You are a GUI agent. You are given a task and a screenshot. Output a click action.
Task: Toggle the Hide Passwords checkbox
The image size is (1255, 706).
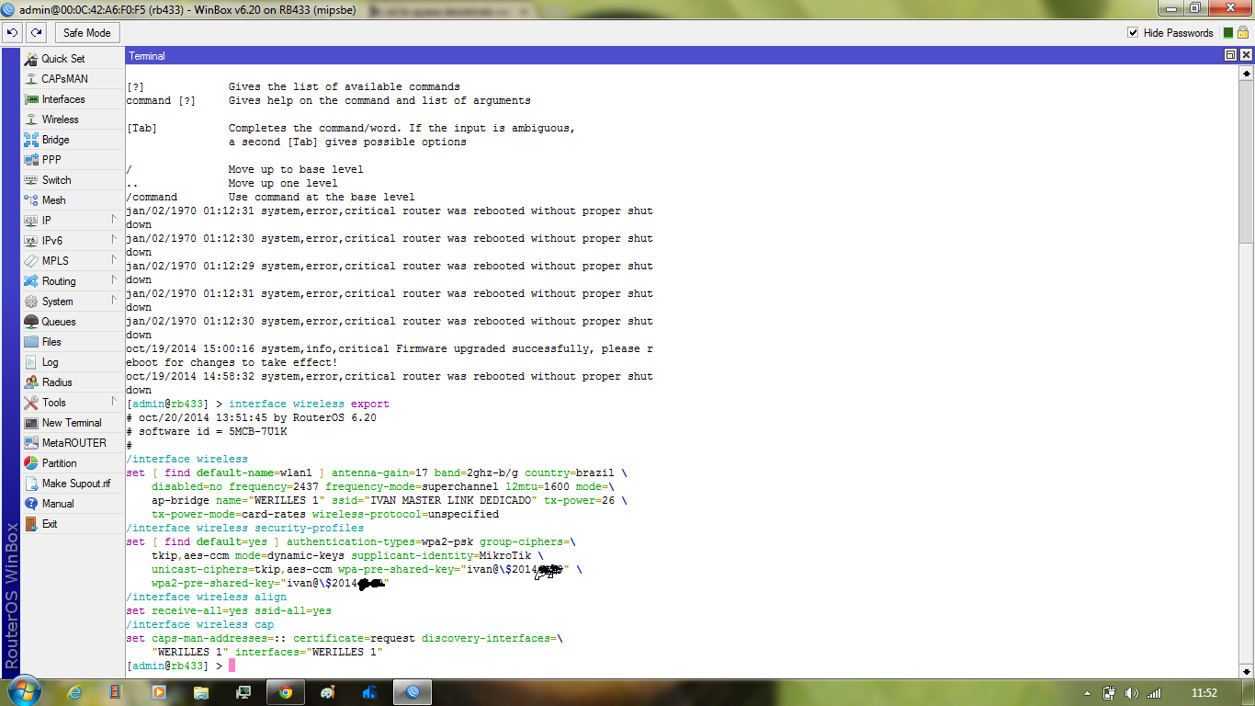[1133, 32]
